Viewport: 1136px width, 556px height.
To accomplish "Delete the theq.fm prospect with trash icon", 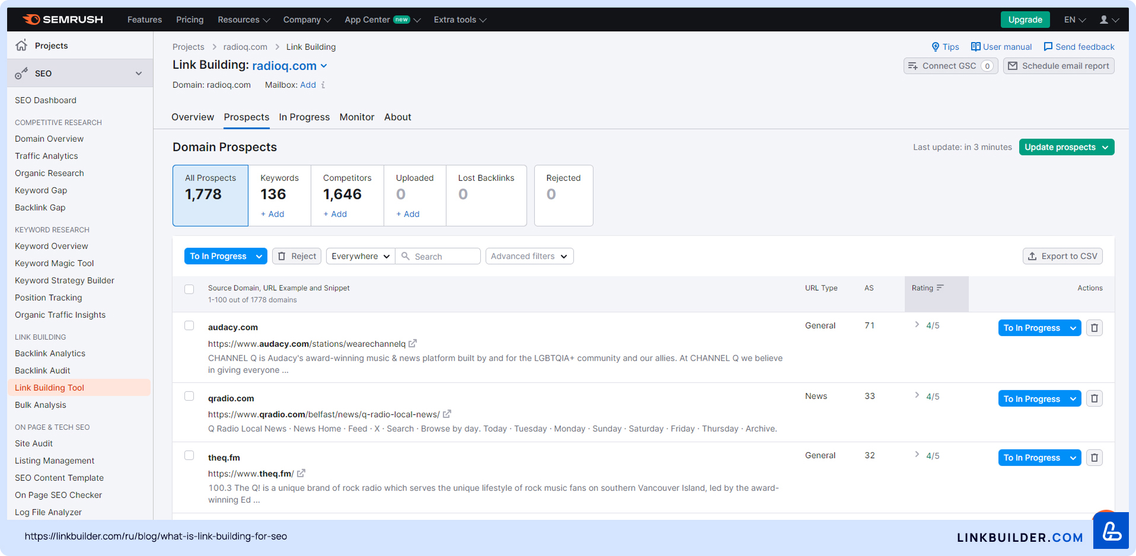I will (x=1094, y=458).
